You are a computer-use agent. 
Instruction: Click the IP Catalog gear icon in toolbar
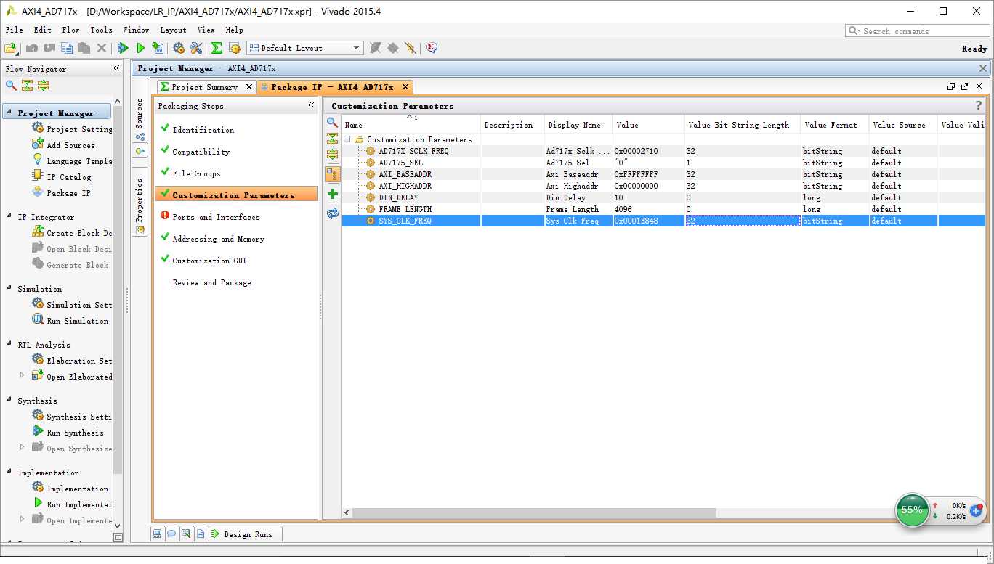point(234,48)
